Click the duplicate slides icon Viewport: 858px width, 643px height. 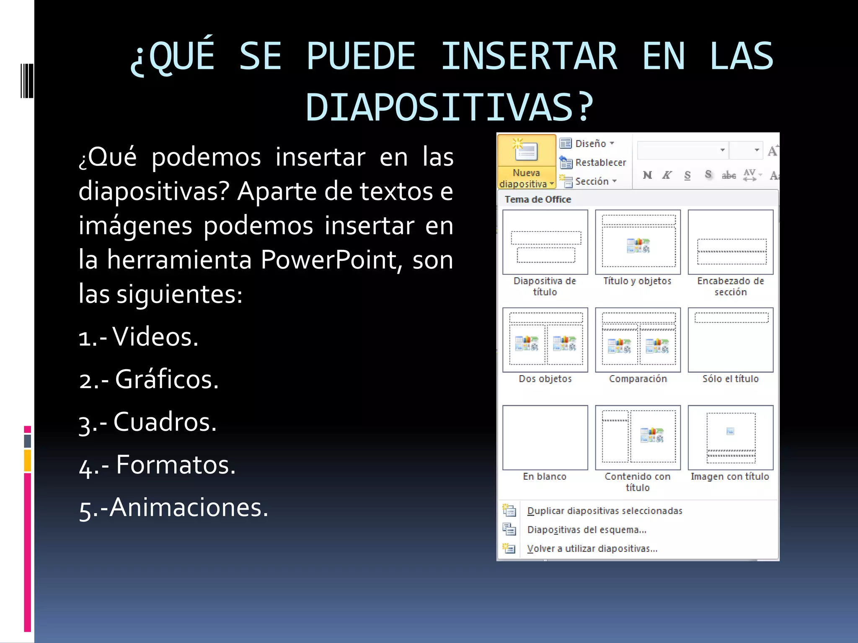509,510
